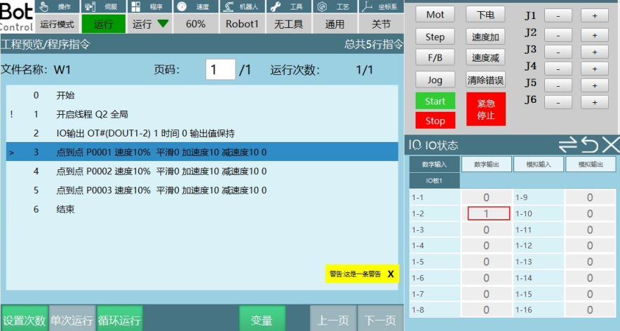Open the 伺服 servo icon menu

coord(90,6)
